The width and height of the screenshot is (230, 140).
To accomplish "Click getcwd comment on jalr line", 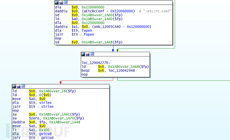I will coord(47,138).
